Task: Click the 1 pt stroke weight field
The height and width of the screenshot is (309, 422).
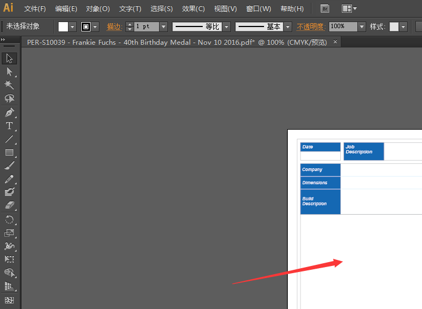Action: (147, 27)
